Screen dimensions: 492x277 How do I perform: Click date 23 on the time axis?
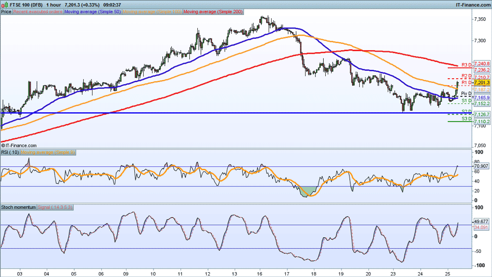pyautogui.click(x=394, y=273)
